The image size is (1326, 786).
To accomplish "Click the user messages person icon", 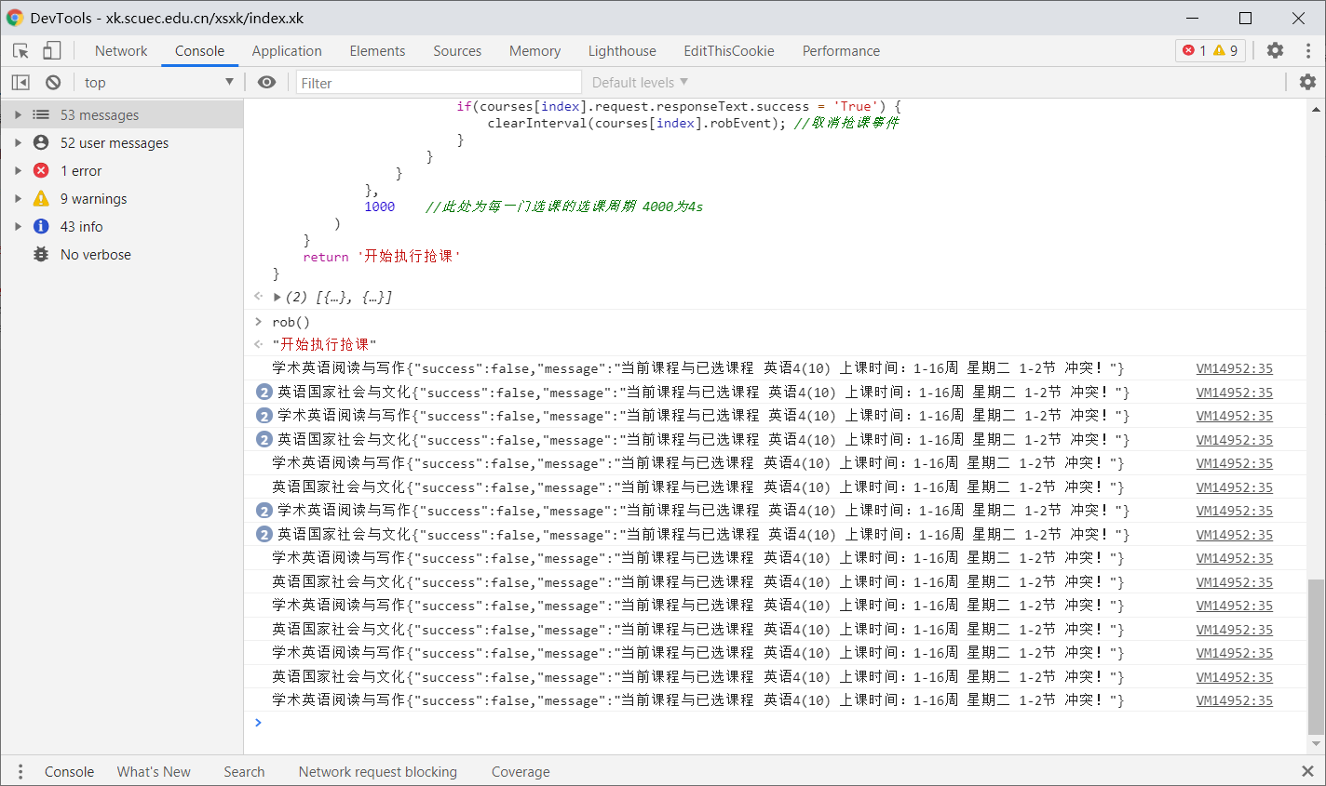I will coord(41,142).
